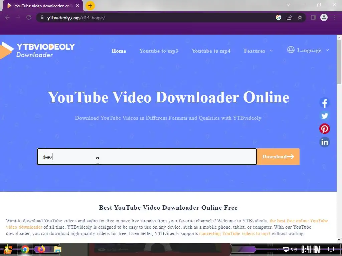Open File Explorer from taskbar
Screen dimensions: 342x256
click(57, 249)
